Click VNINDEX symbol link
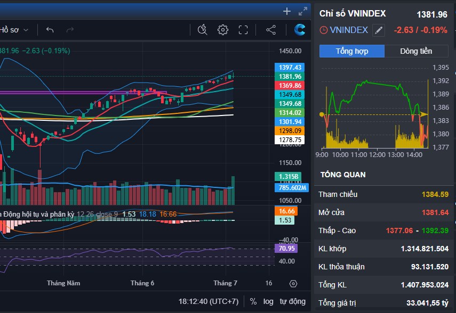The height and width of the screenshot is (313, 456). click(x=349, y=30)
